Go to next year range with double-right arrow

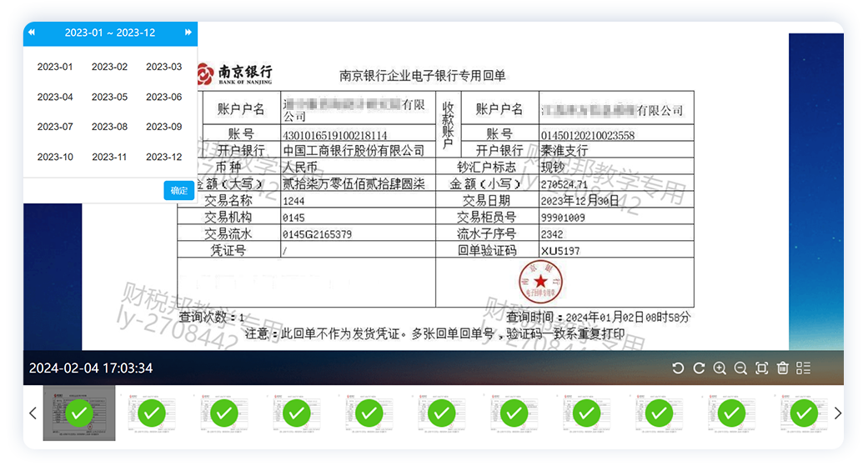tap(188, 33)
